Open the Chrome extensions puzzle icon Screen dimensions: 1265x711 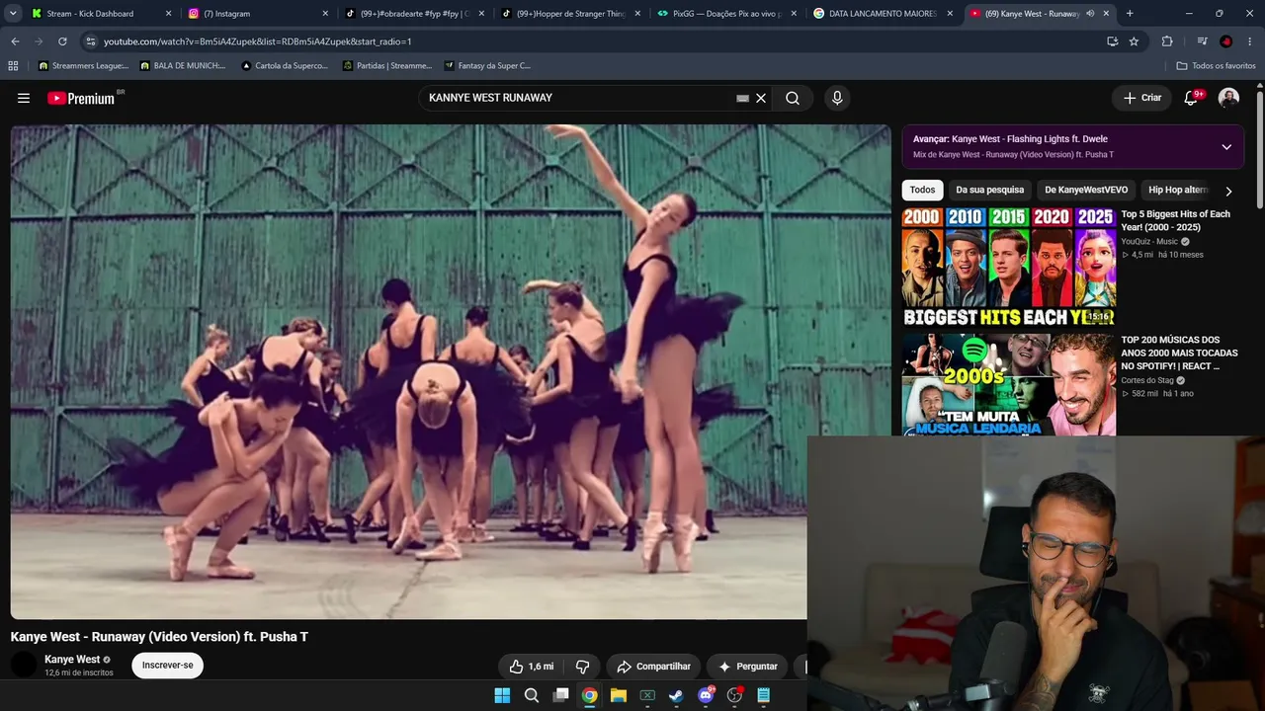(x=1167, y=41)
